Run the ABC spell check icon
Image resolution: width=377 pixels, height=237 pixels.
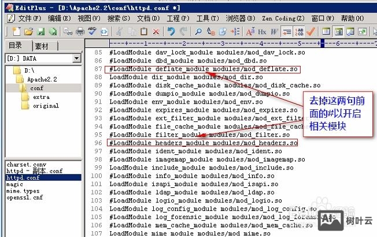click(92, 31)
